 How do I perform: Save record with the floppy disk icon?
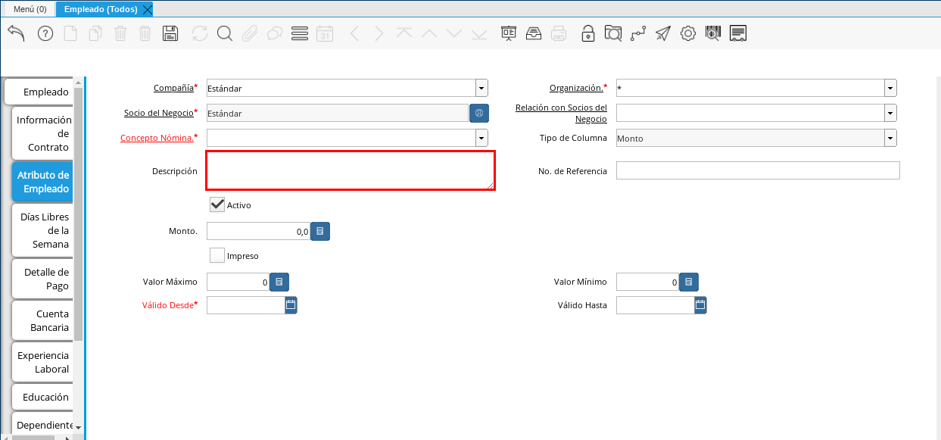[170, 33]
